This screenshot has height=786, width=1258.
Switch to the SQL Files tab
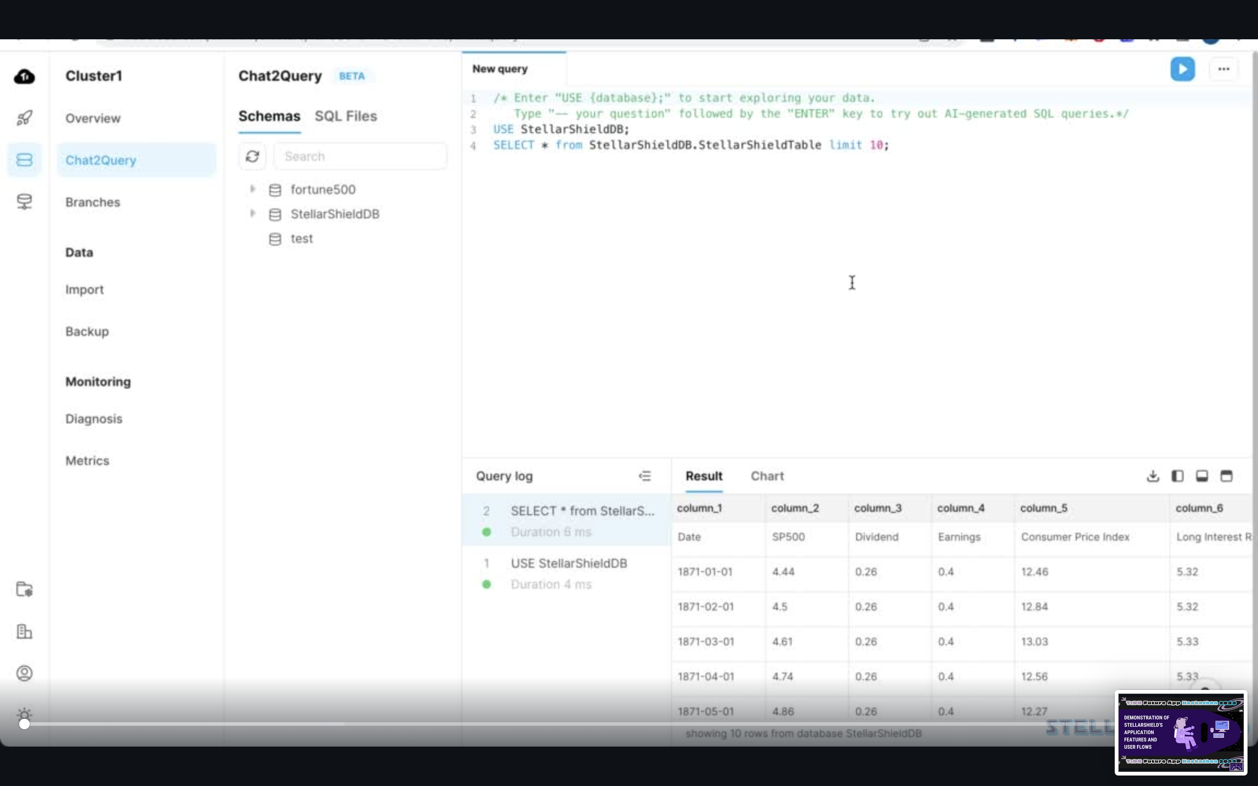tap(346, 116)
